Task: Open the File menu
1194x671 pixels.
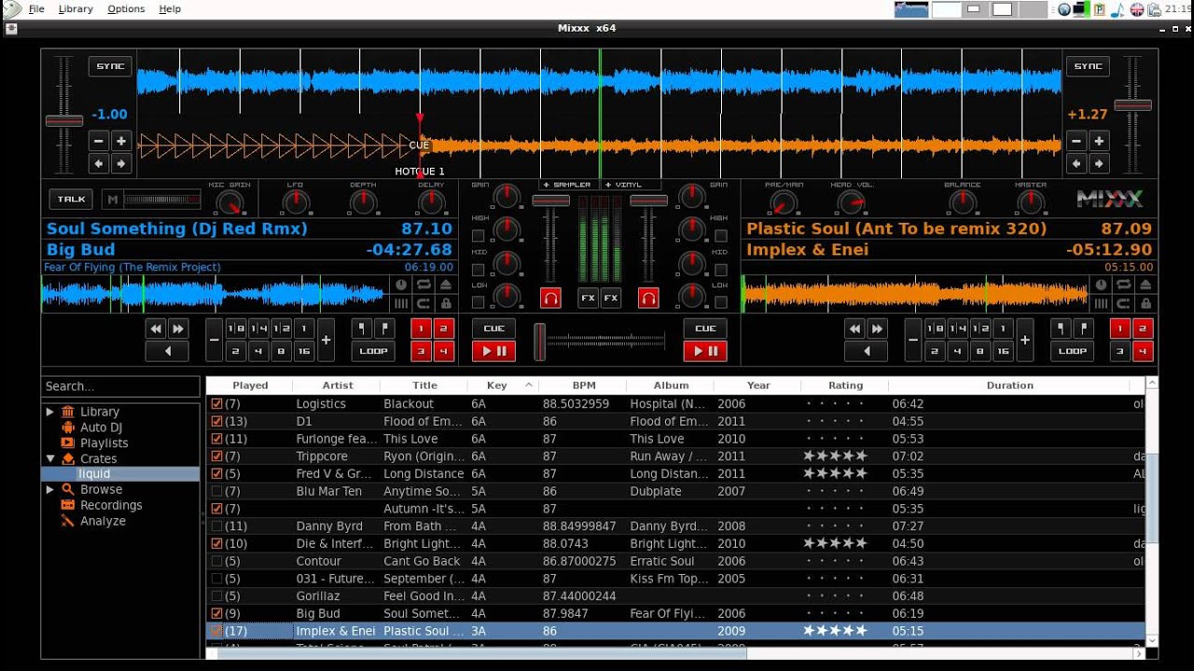Action: tap(36, 8)
